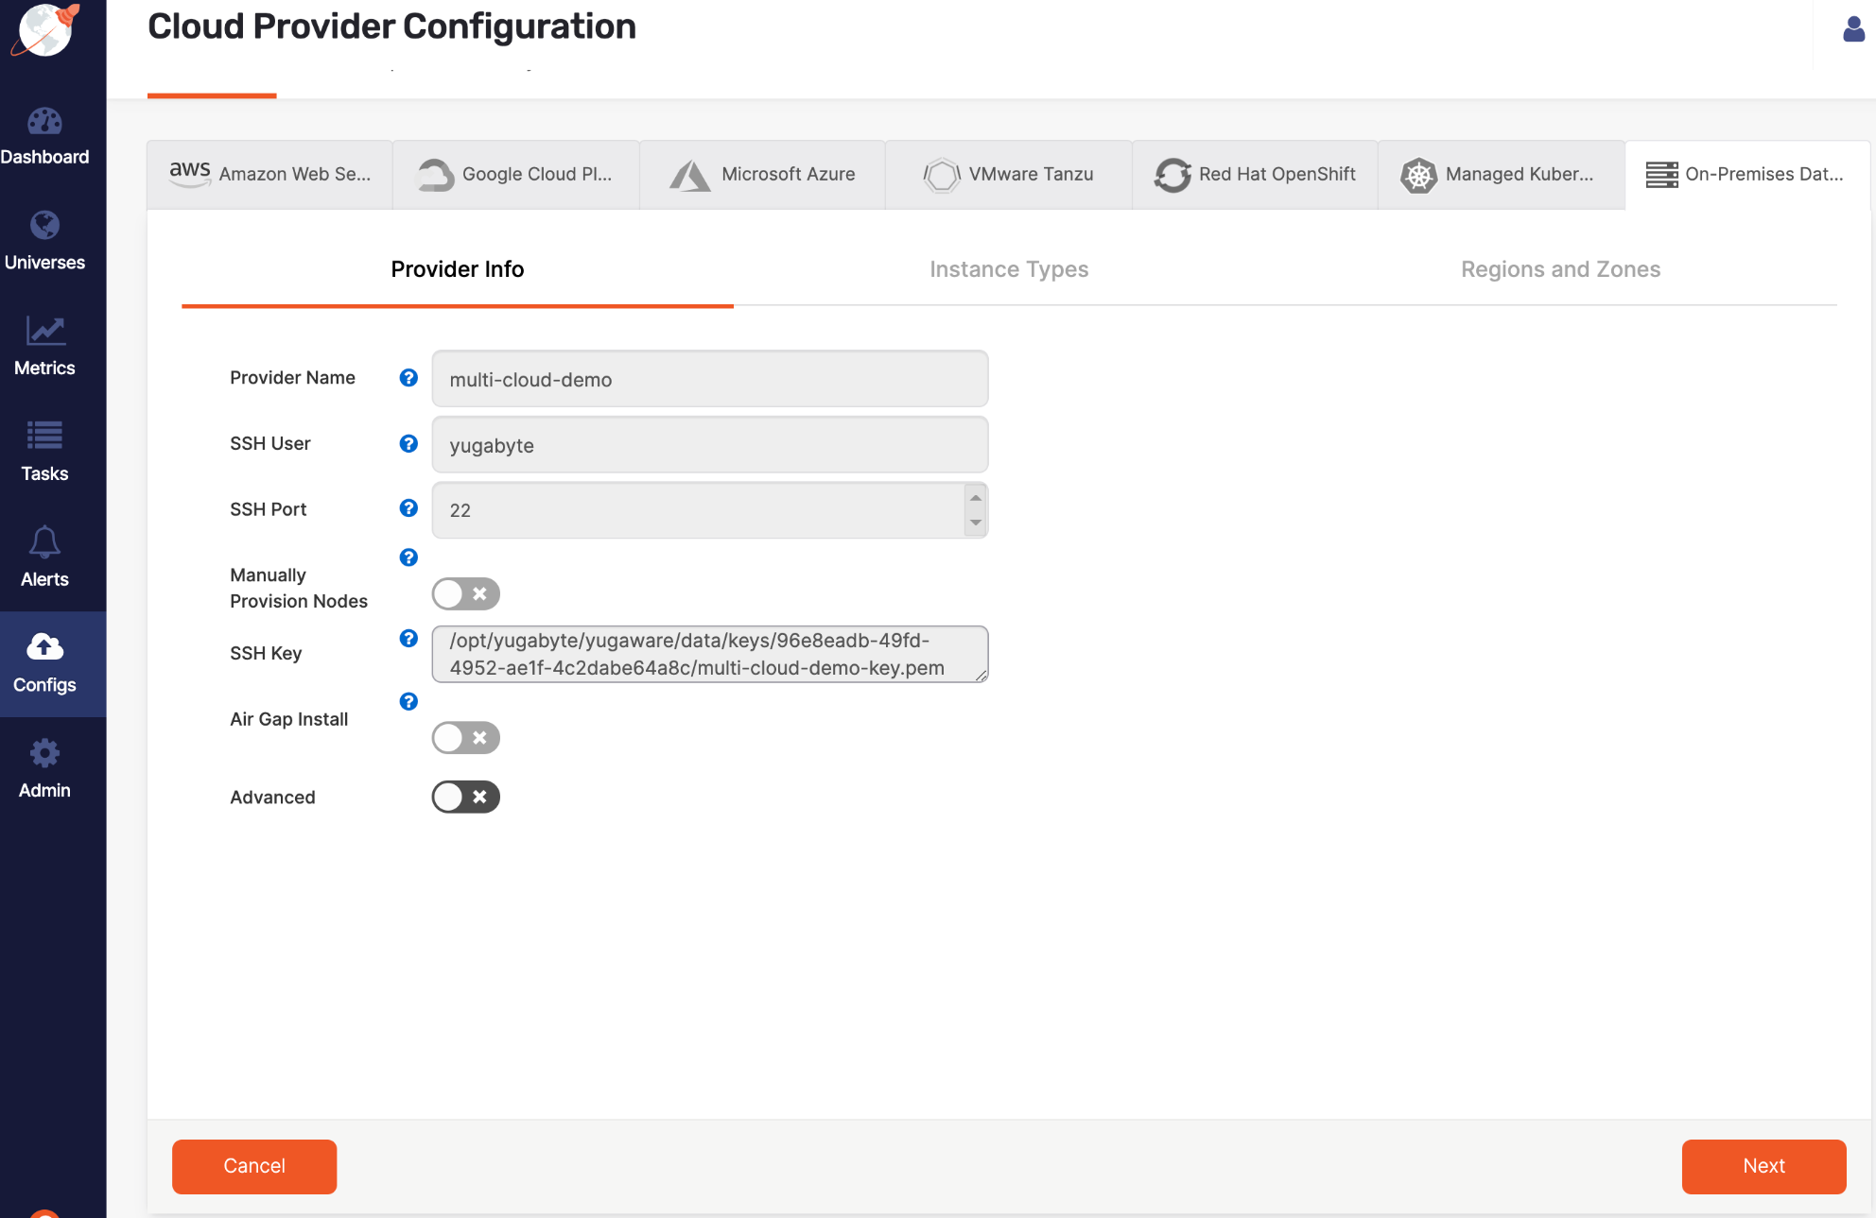Decrease SSH Port with down arrow
Screen dimensions: 1876x1218
coord(975,523)
